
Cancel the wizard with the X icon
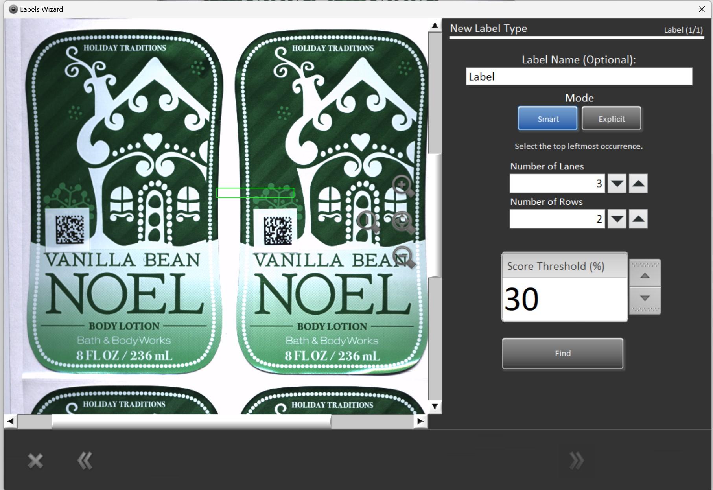coord(35,460)
